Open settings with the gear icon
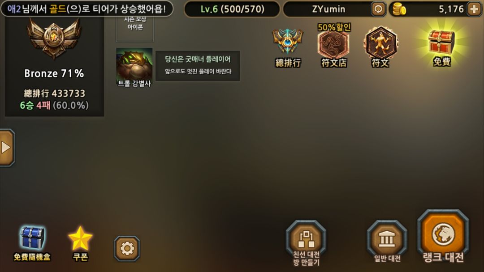Screen dimensions: 484x272 127,248
